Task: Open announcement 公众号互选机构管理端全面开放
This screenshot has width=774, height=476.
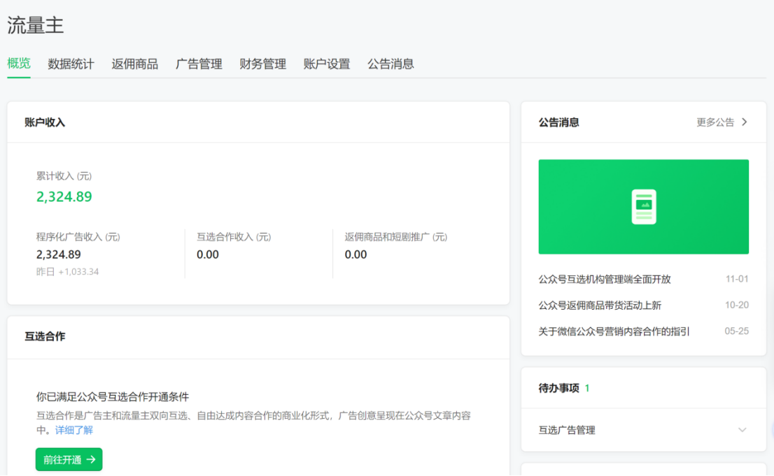Action: [605, 279]
